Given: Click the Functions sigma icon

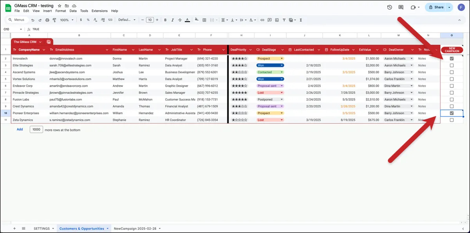Looking at the screenshot, I should 301,20.
